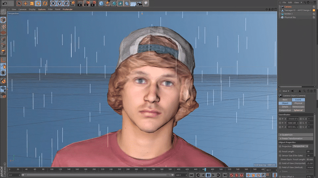
Task: Toggle Autokeying red button
Action: pos(237,175)
